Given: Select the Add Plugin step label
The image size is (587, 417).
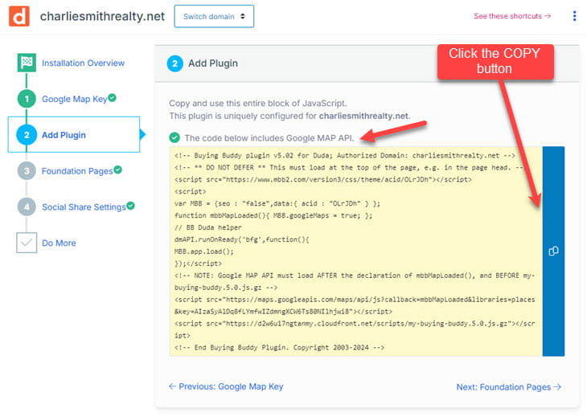Looking at the screenshot, I should pos(64,135).
